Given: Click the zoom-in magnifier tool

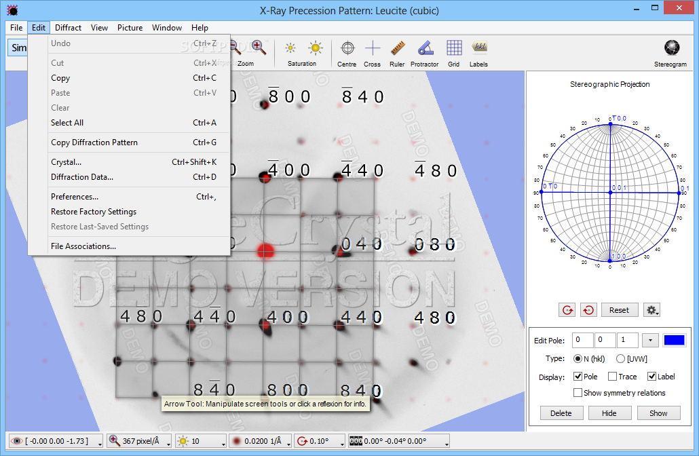Looking at the screenshot, I should [259, 47].
